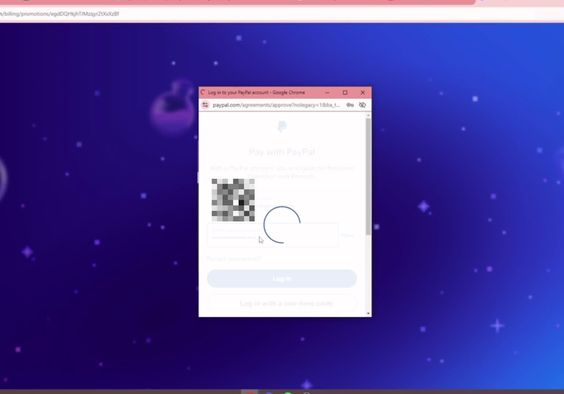Open the blue app icon on the taskbar
Screen dimensions: 564x394
(269, 393)
